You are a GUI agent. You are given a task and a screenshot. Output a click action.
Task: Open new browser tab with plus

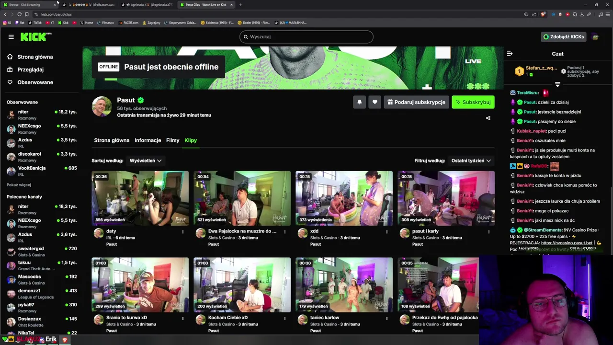point(240,5)
